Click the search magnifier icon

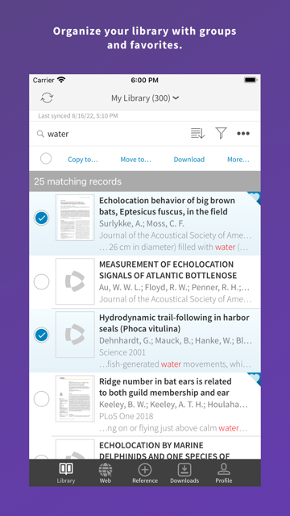pyautogui.click(x=40, y=134)
